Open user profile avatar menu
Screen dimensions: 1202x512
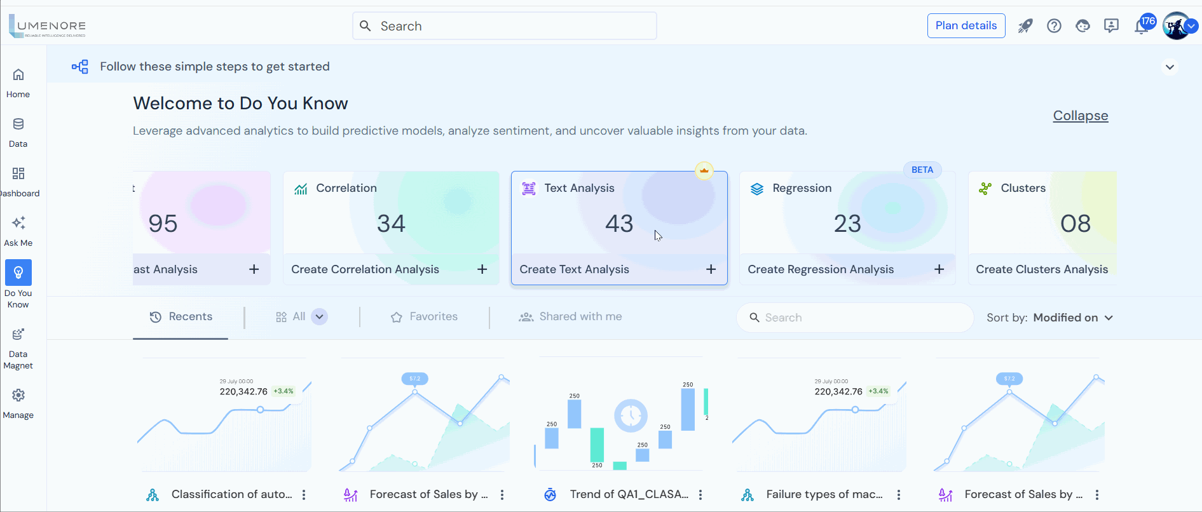(x=1177, y=26)
